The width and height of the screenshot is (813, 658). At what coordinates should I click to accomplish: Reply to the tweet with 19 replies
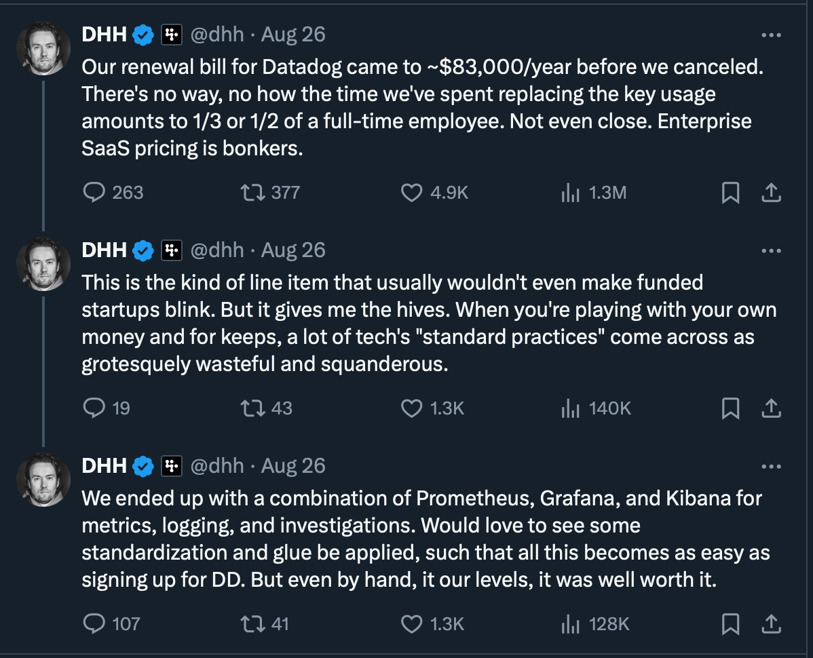[x=93, y=408]
